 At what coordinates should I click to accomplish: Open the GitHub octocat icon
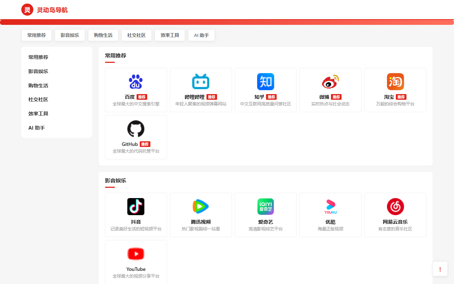click(136, 129)
